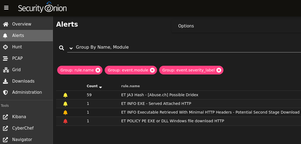Click the bell for EXE Served Attached HTTP
The height and width of the screenshot is (144, 301).
click(x=65, y=104)
